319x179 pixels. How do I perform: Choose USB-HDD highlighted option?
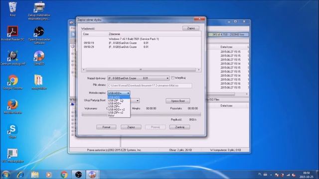tap(119, 97)
